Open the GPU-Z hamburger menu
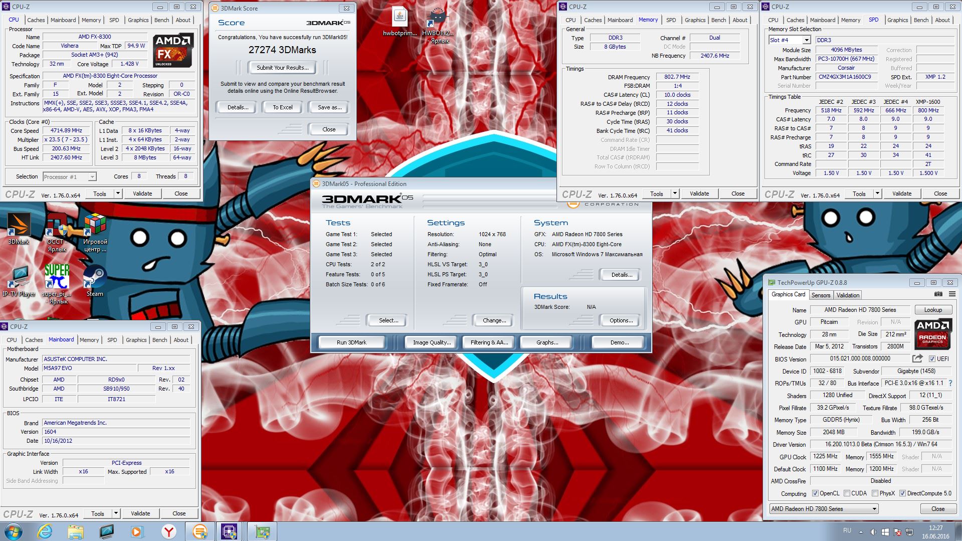 tap(952, 295)
